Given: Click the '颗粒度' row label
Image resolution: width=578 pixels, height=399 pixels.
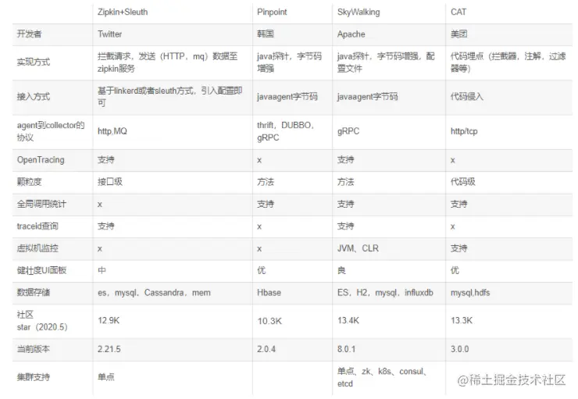Looking at the screenshot, I should 29,182.
